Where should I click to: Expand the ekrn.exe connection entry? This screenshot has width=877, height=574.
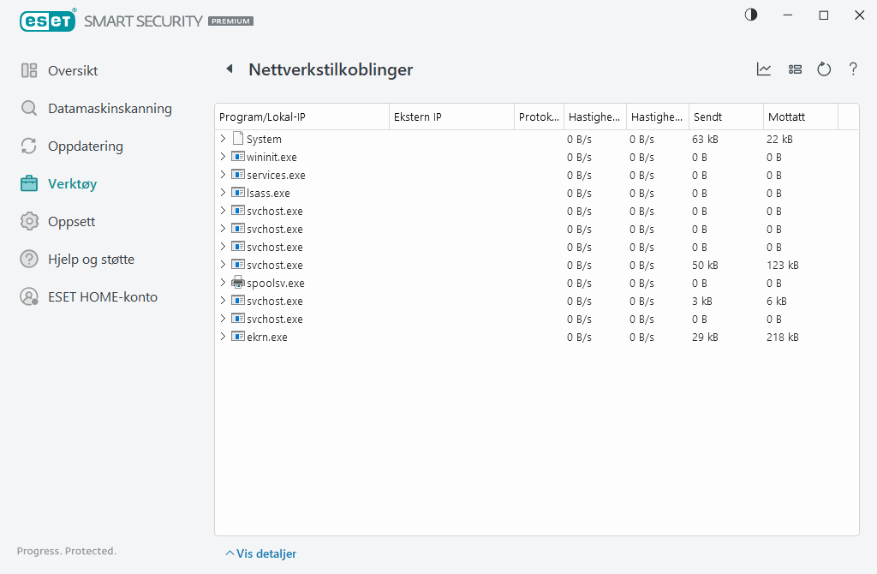pos(223,337)
